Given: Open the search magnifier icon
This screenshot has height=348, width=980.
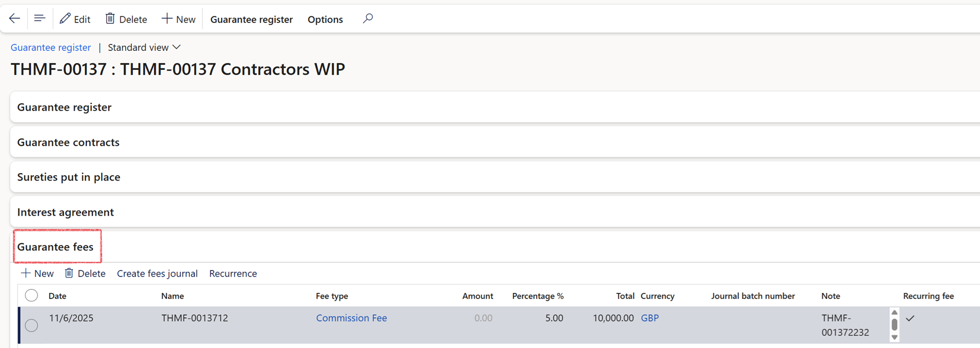Looking at the screenshot, I should click(x=367, y=19).
